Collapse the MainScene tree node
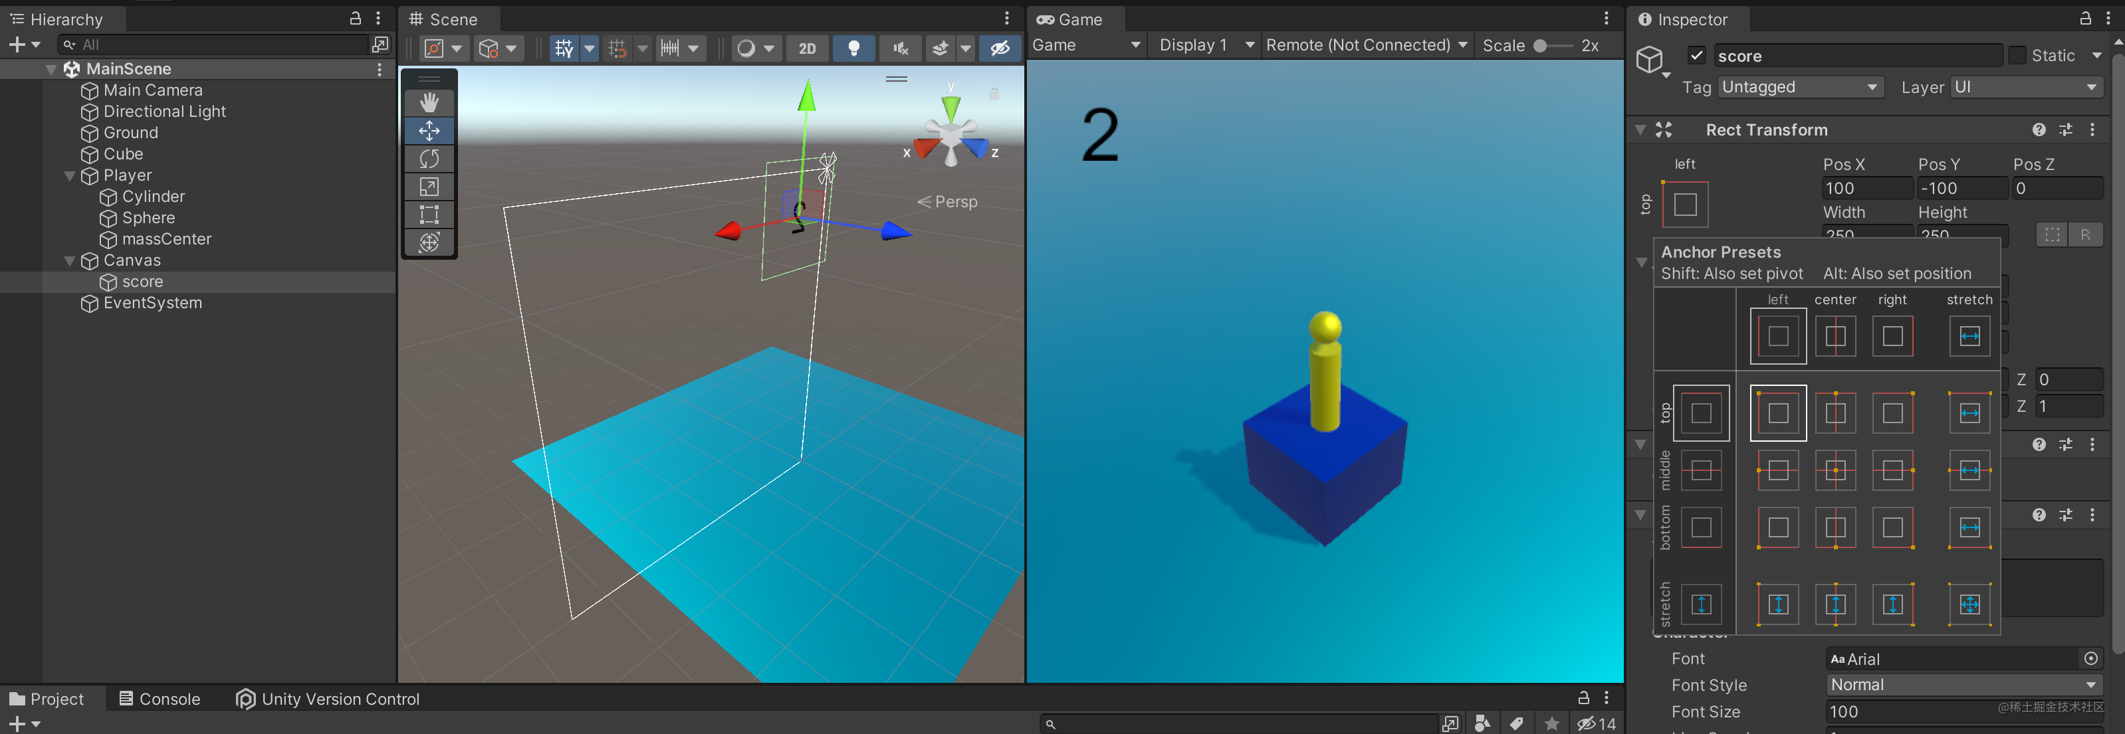Image resolution: width=2125 pixels, height=734 pixels. pos(51,69)
